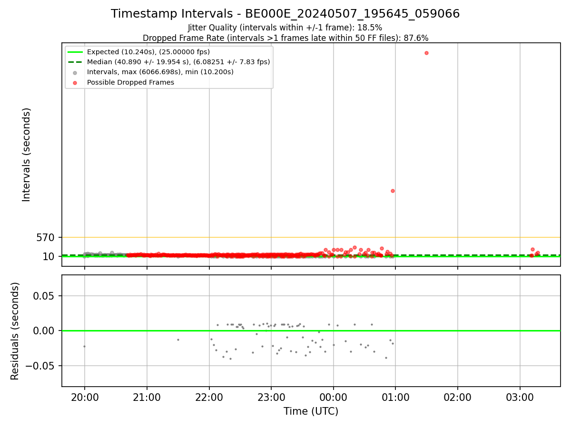
Task: Click the 10 y-axis tick label
Action: click(49, 257)
